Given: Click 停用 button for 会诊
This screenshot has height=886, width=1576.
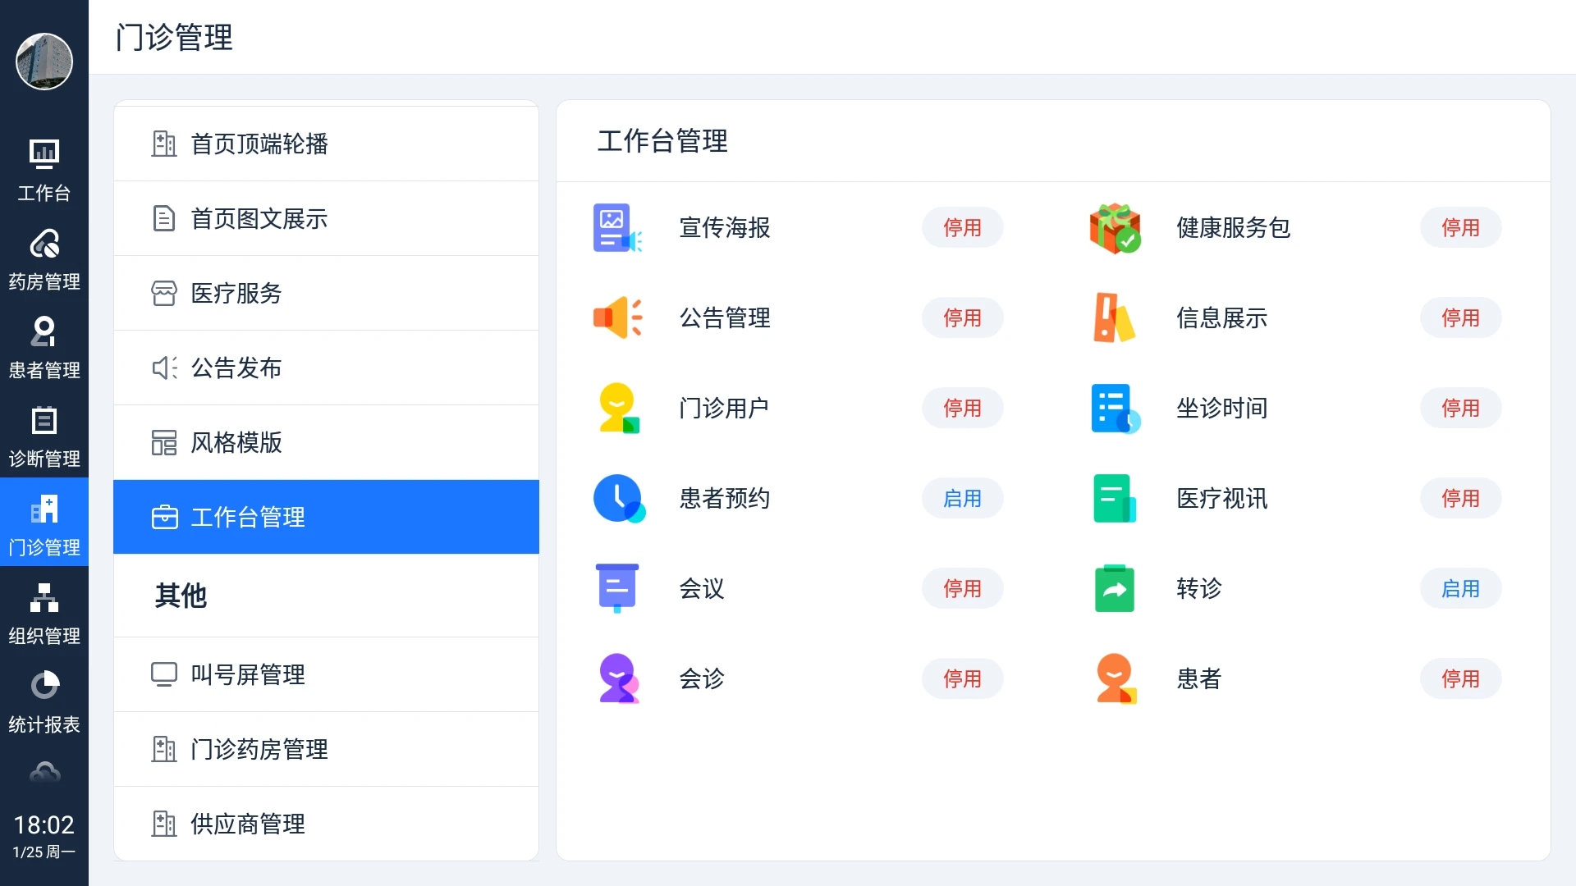Looking at the screenshot, I should coord(962,679).
